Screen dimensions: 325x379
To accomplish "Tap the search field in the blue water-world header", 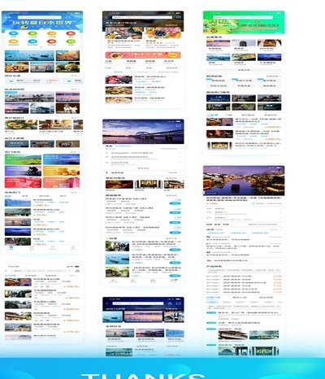I will [x=40, y=17].
